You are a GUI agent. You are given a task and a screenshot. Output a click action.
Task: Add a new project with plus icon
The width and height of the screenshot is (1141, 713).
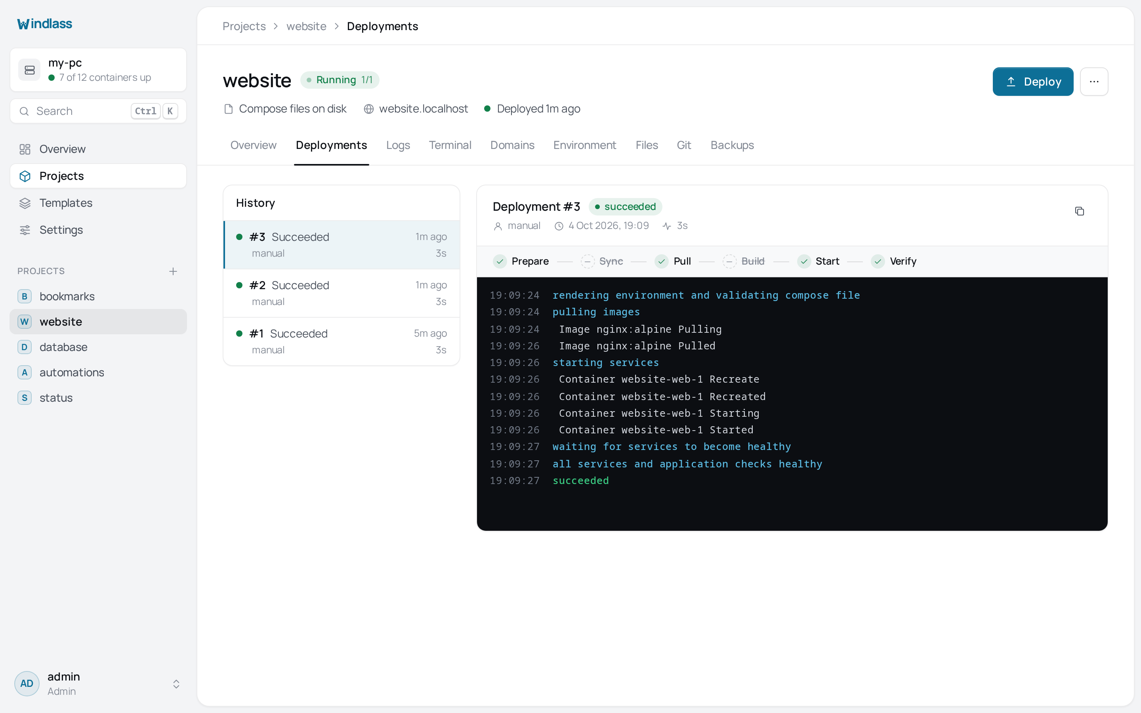173,271
